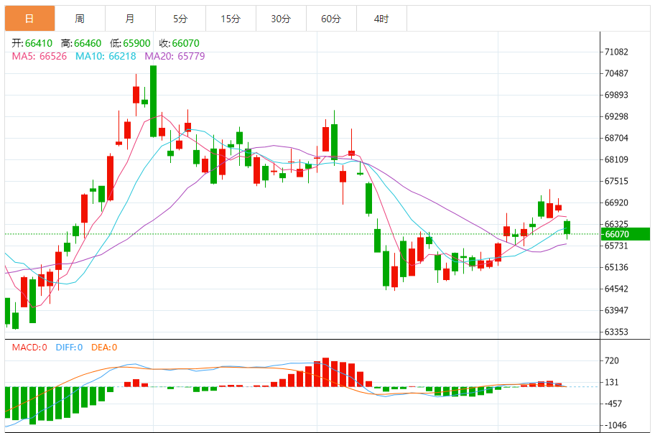Click the last green candlestick at 66070
This screenshot has width=655, height=433.
pos(567,228)
